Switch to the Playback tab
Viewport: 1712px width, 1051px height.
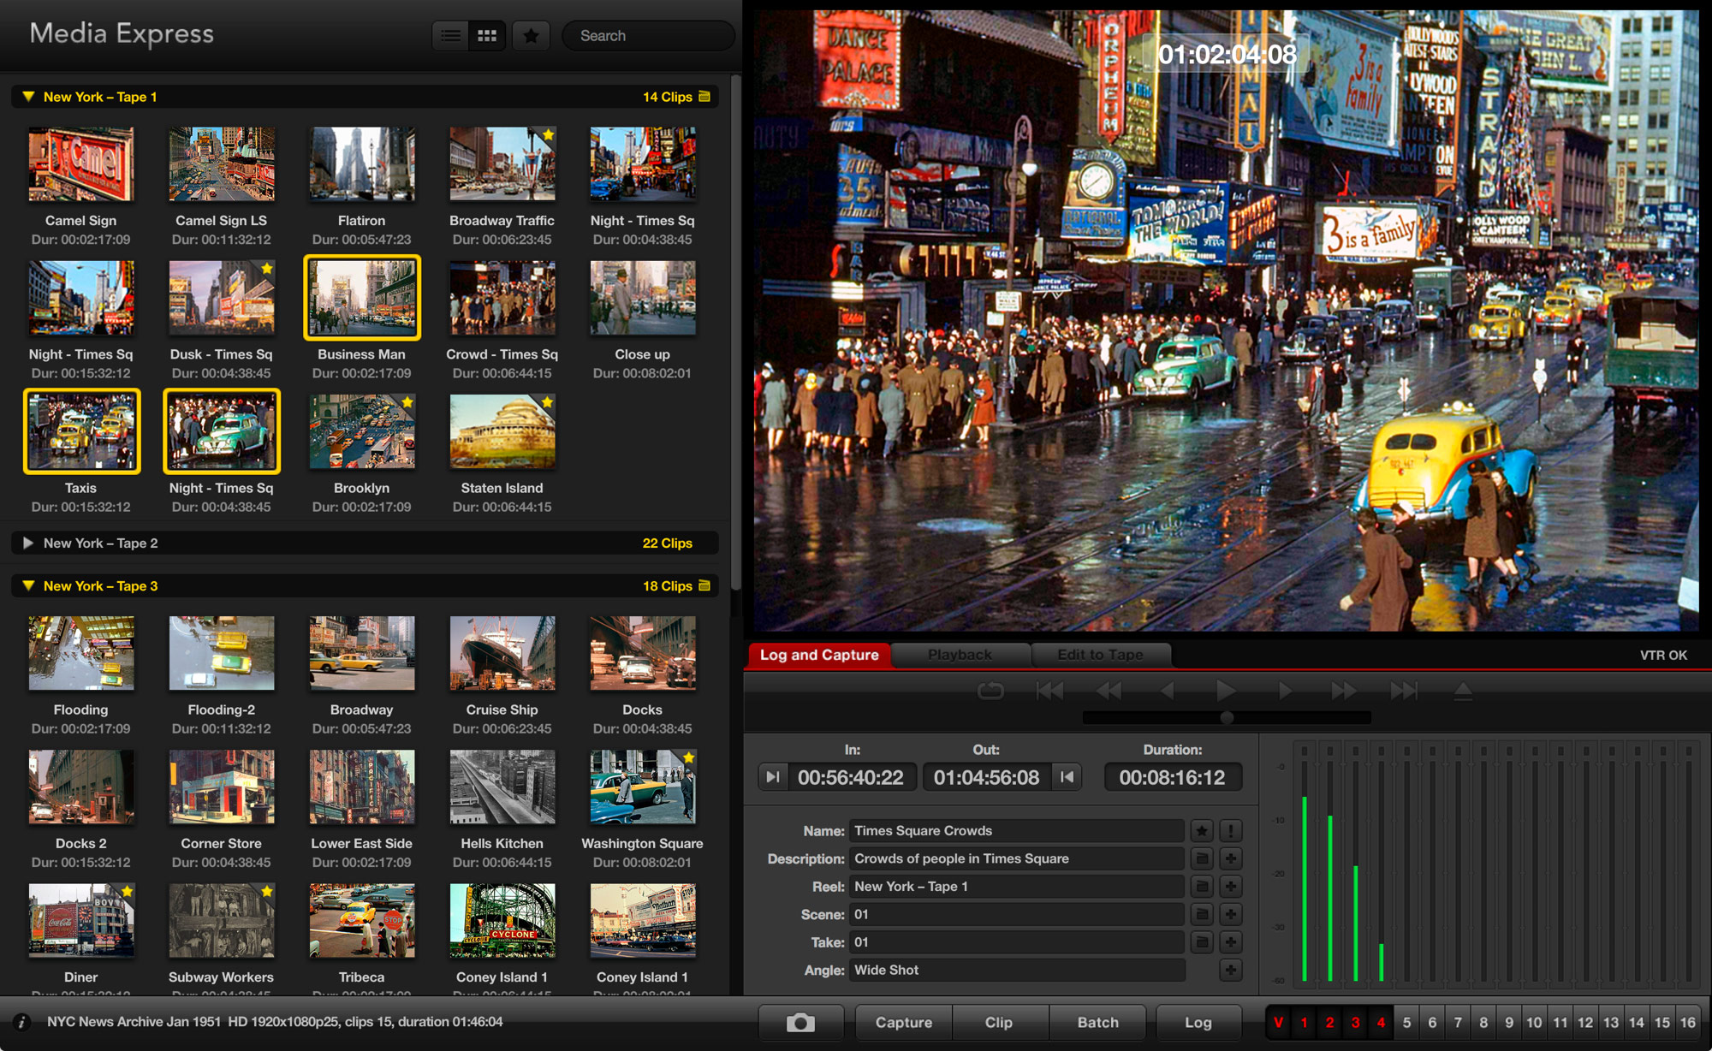coord(959,655)
